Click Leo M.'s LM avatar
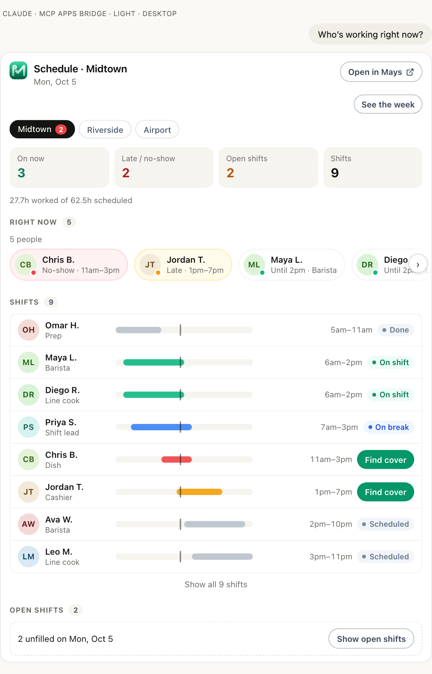Viewport: 432px width, 674px height. (x=28, y=557)
